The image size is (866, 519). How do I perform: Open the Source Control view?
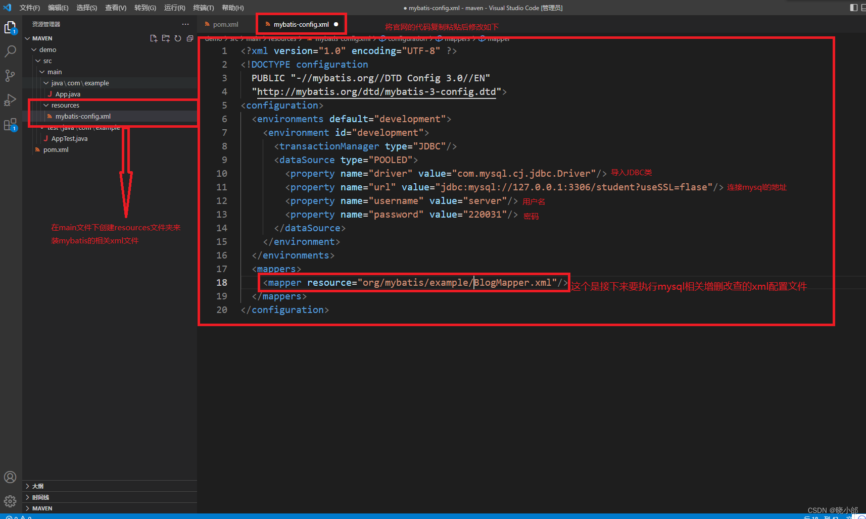(x=11, y=76)
